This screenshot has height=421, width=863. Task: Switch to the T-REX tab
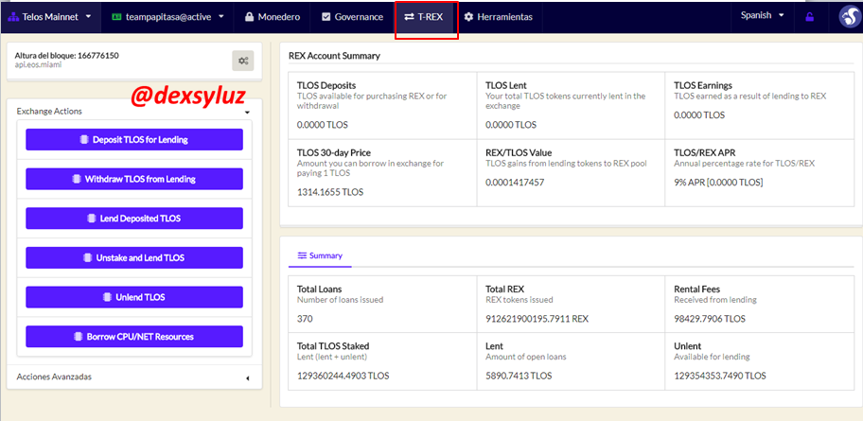click(x=423, y=17)
